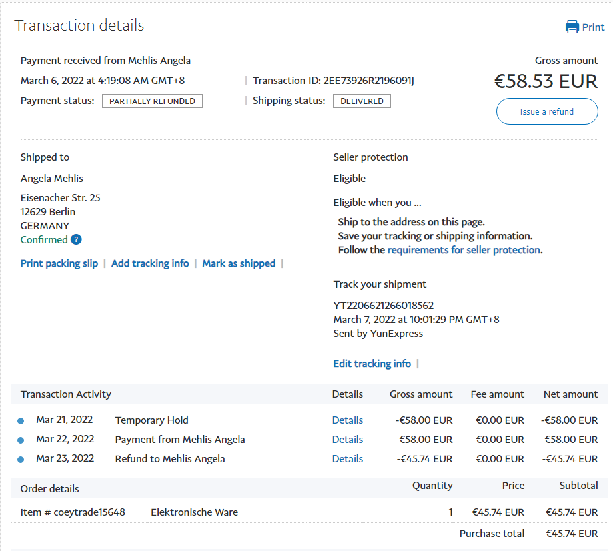Select Add tracking info
The image size is (613, 551).
point(150,263)
